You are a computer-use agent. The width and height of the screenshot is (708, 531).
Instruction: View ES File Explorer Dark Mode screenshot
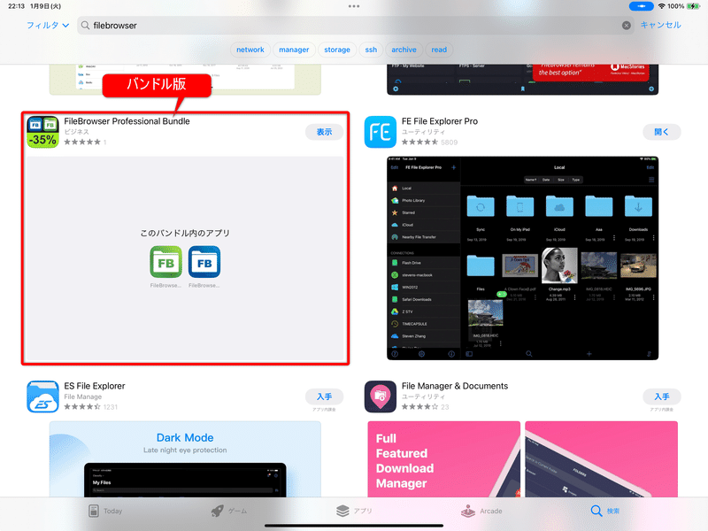coord(185,459)
